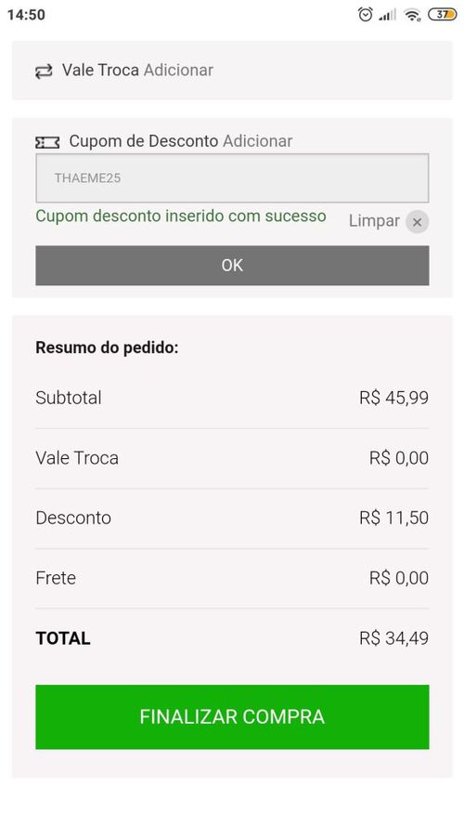Tap the coupon ticket icon
The height and width of the screenshot is (826, 464).
pyautogui.click(x=47, y=142)
